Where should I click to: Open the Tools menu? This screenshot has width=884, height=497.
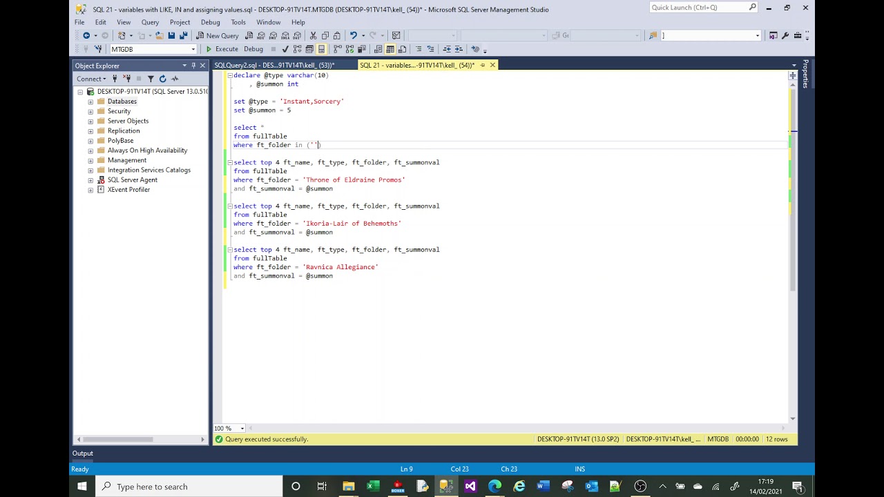point(238,22)
